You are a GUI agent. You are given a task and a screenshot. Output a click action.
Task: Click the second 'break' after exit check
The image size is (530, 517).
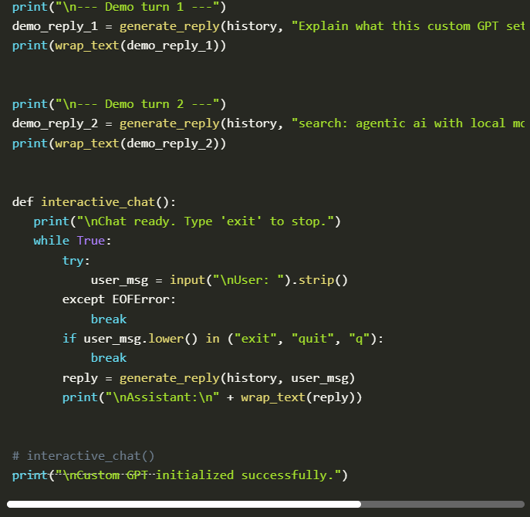coord(109,358)
